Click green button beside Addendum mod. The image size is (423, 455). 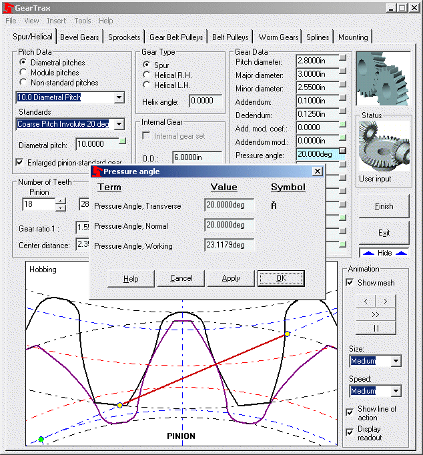343,137
